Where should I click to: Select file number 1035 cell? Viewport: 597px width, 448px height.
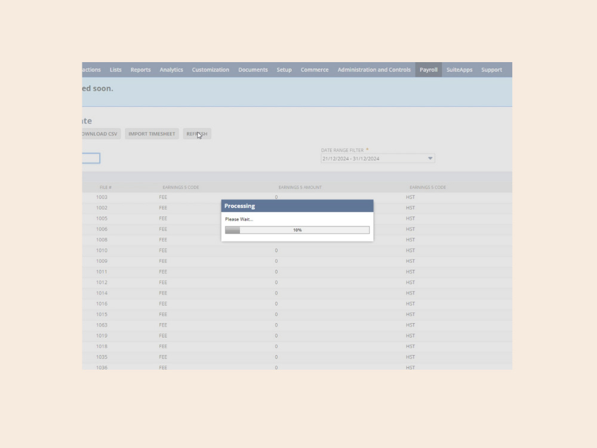click(101, 357)
